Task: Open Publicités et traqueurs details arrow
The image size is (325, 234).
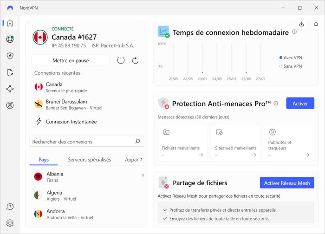Action: (307, 155)
